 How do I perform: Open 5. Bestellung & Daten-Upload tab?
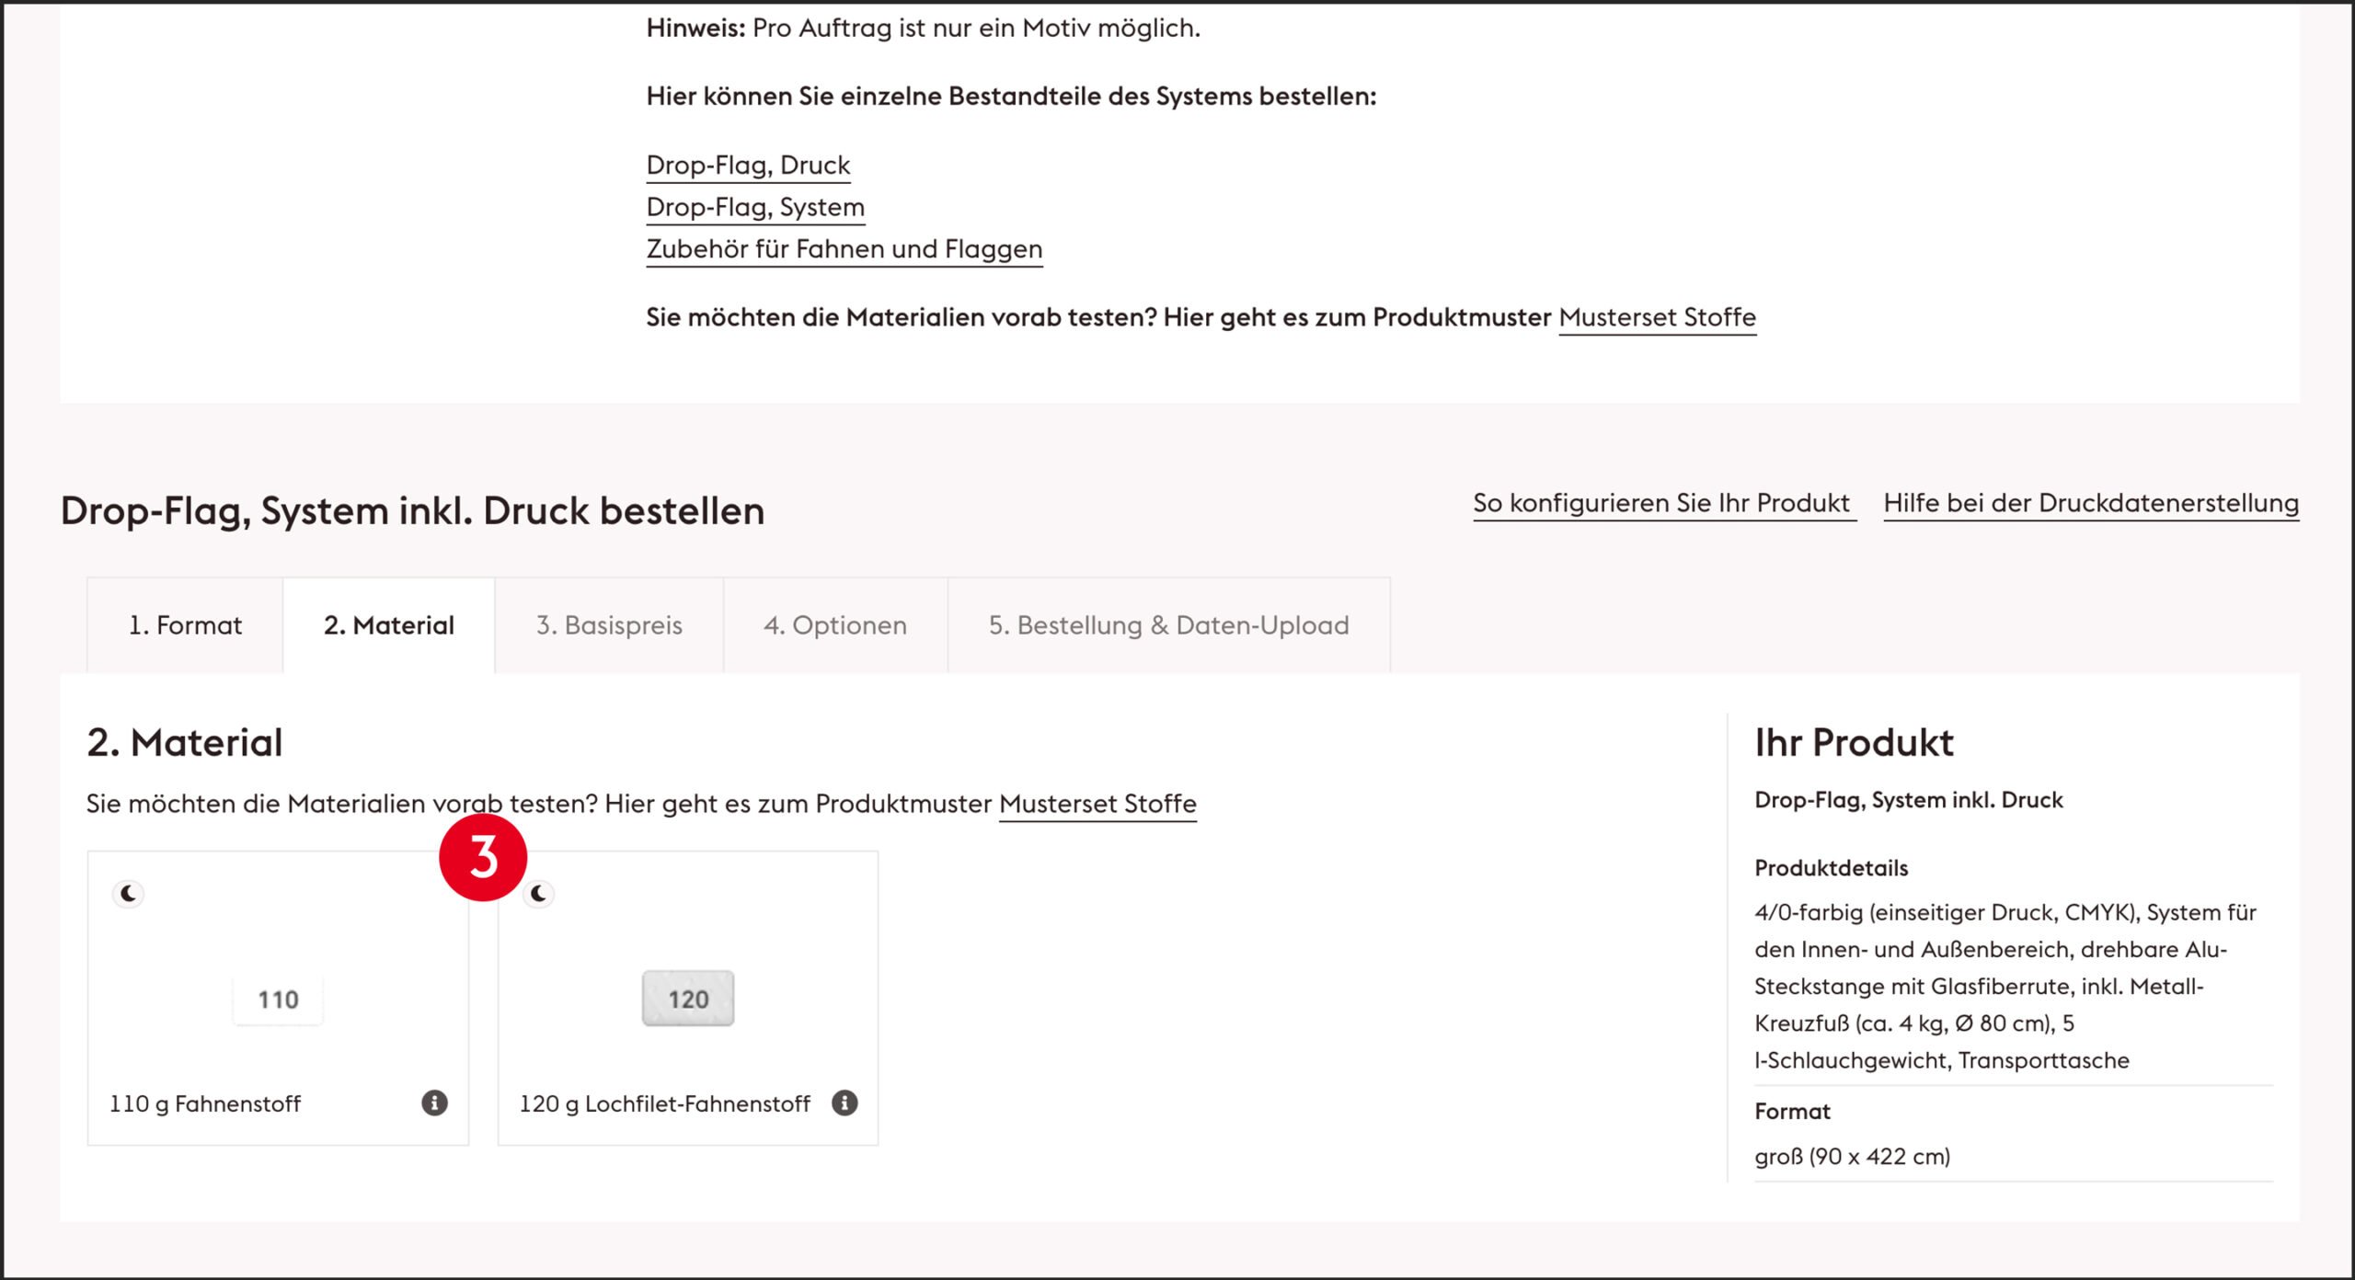(1168, 625)
